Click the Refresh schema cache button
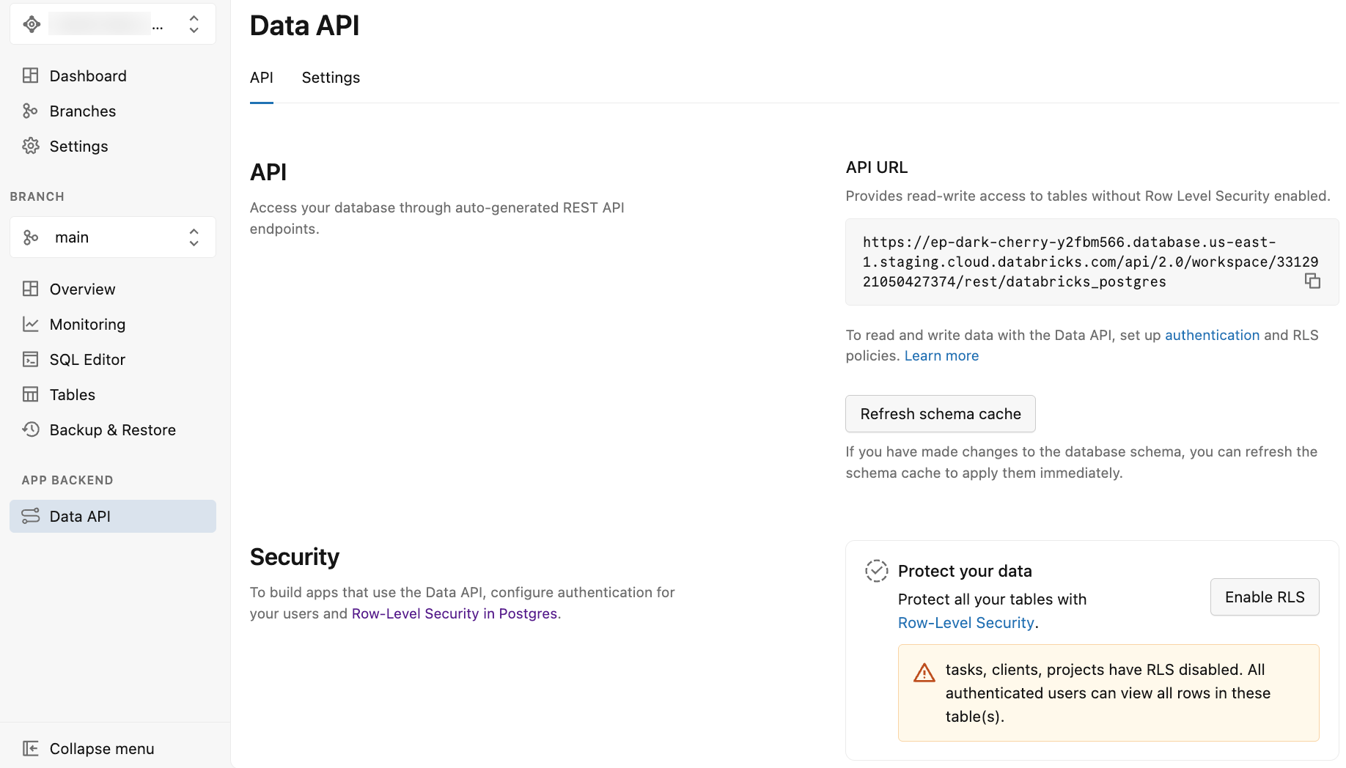 pos(941,413)
